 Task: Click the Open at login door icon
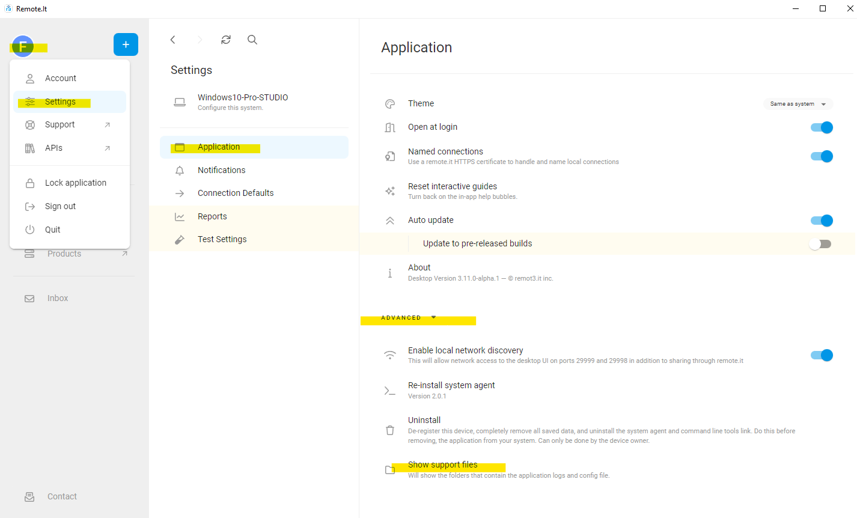coord(390,127)
